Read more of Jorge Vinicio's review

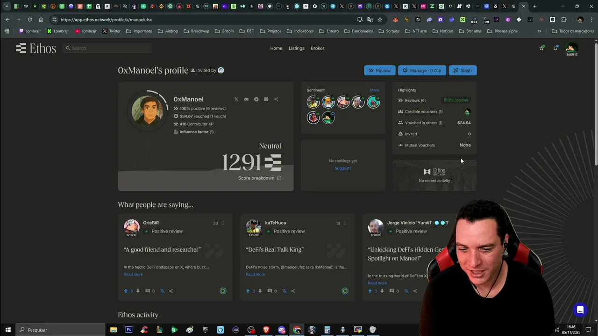click(x=377, y=283)
